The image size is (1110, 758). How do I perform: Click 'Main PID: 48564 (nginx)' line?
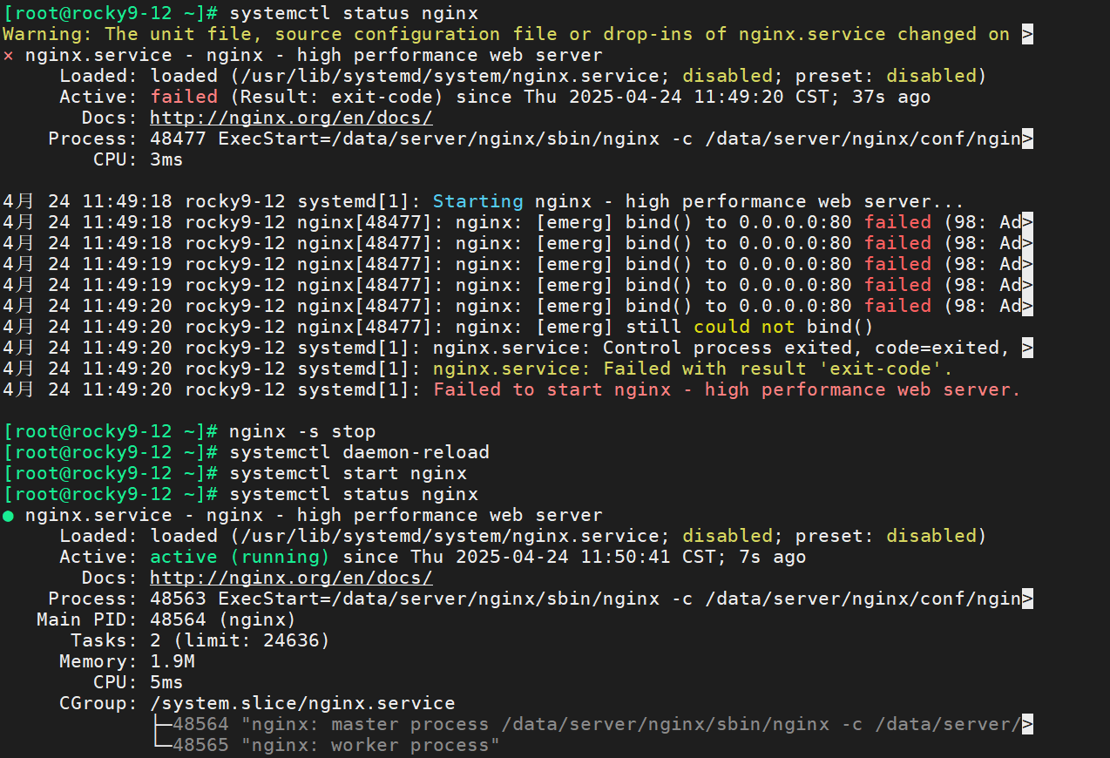(166, 619)
